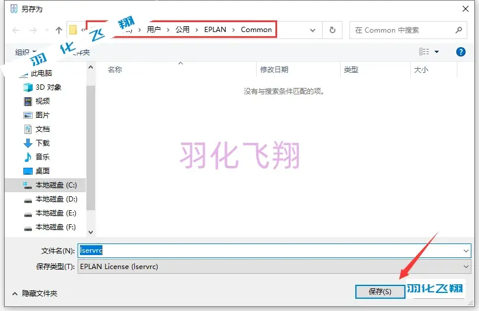Open 视频 folder in sidebar
The image size is (479, 311).
(43, 101)
